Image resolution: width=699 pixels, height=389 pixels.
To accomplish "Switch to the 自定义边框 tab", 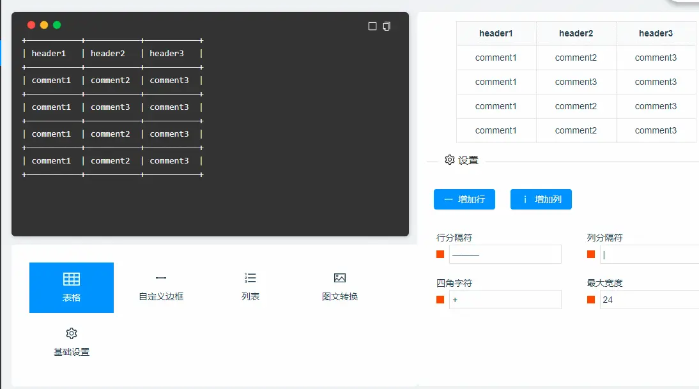I will click(x=160, y=287).
